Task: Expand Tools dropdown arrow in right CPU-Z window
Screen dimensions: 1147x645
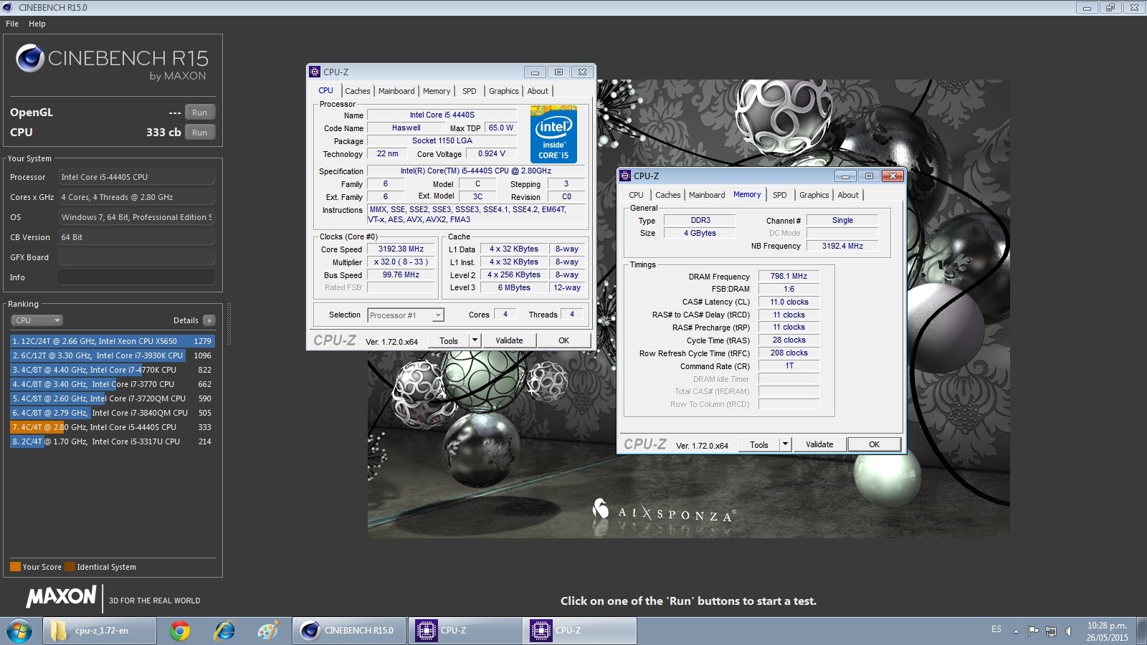Action: click(785, 445)
